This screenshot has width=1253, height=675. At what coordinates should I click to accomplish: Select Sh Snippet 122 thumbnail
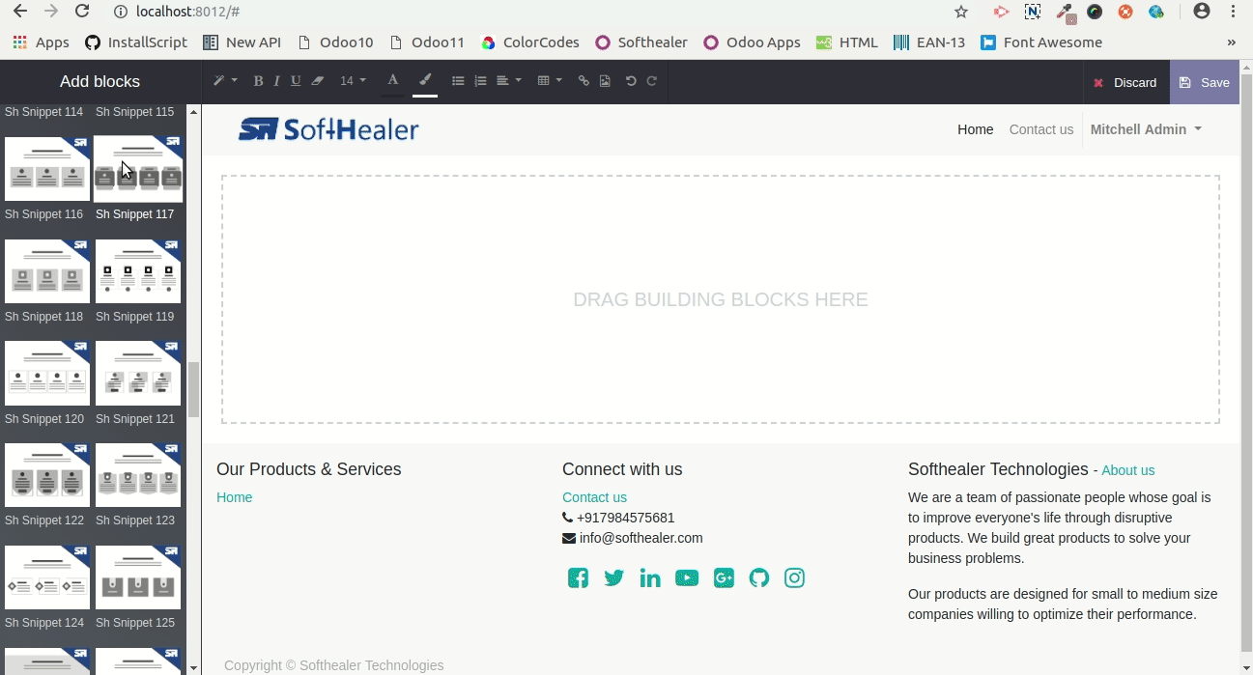(x=47, y=475)
